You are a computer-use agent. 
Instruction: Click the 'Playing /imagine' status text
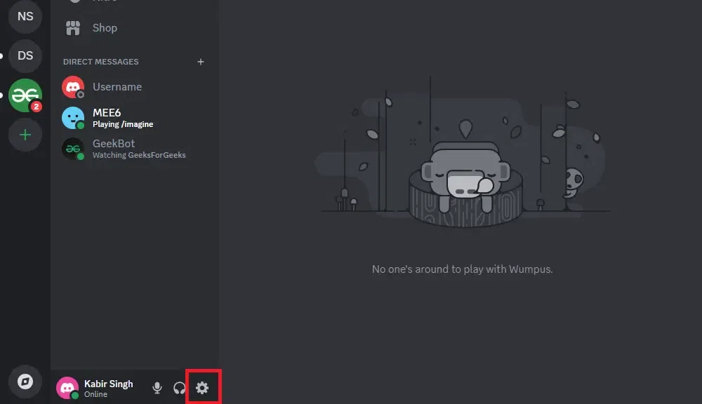(123, 124)
